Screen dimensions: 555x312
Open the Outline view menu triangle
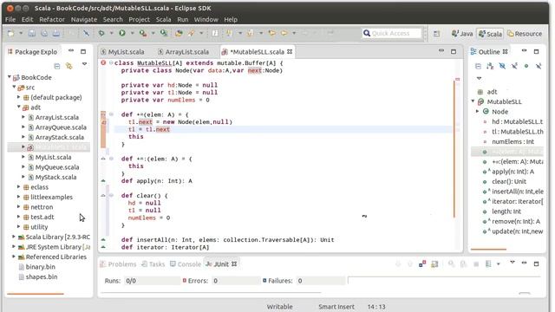(x=479, y=78)
